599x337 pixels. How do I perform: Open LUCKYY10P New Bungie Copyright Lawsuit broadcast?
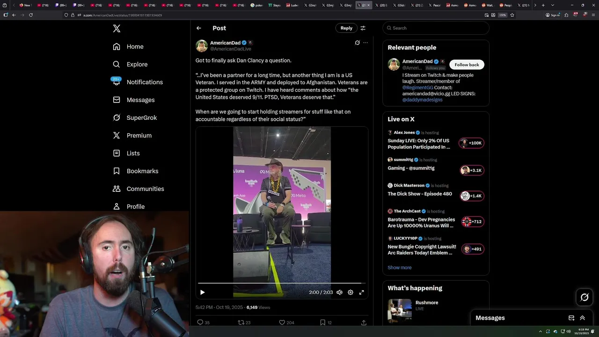[x=422, y=249]
